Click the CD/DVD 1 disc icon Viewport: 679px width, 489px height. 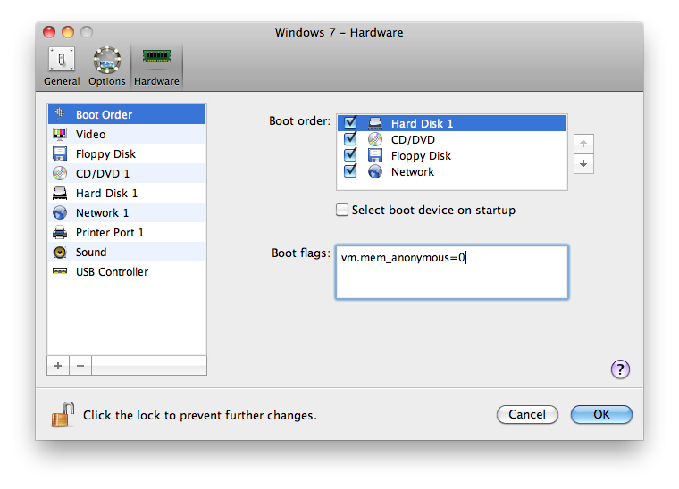coord(60,173)
